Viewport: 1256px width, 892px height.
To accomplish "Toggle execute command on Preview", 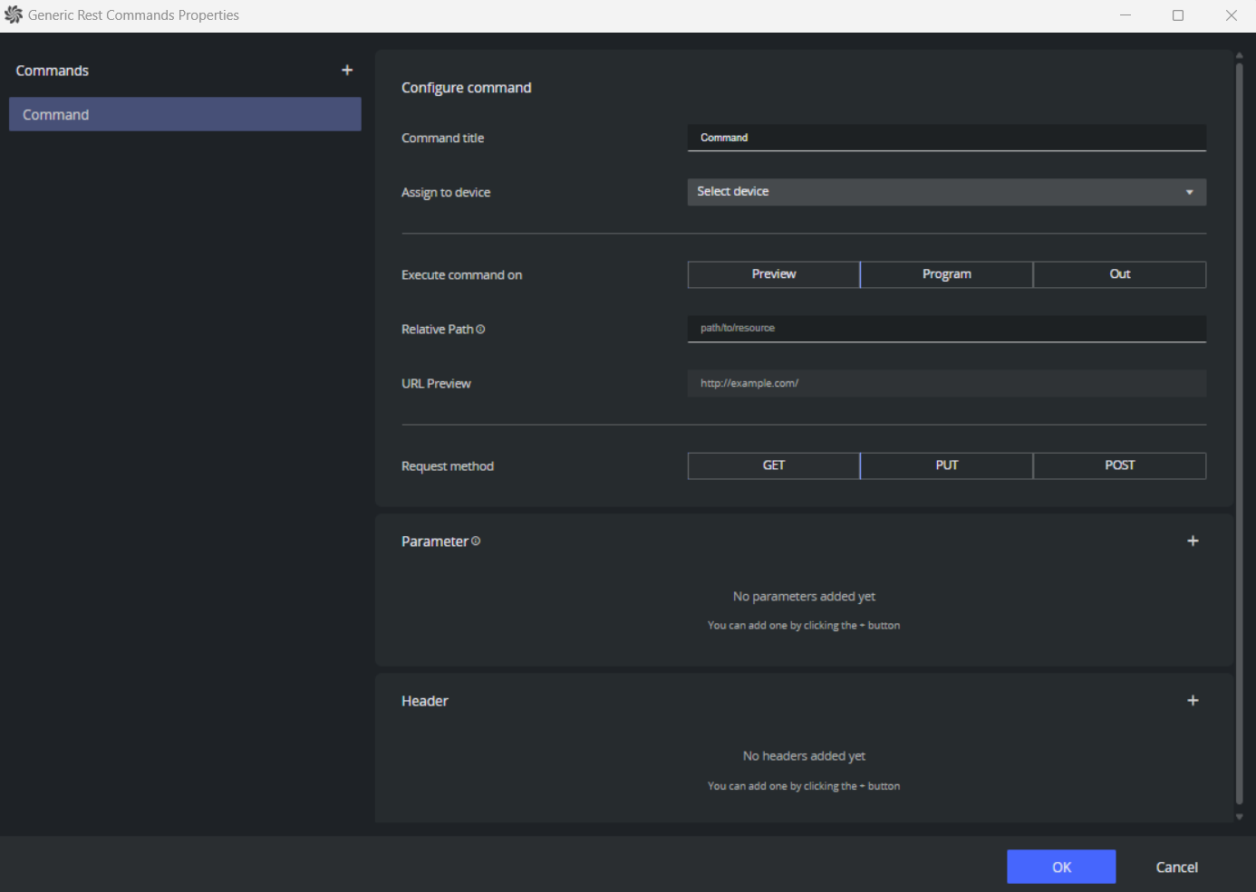I will click(x=773, y=274).
